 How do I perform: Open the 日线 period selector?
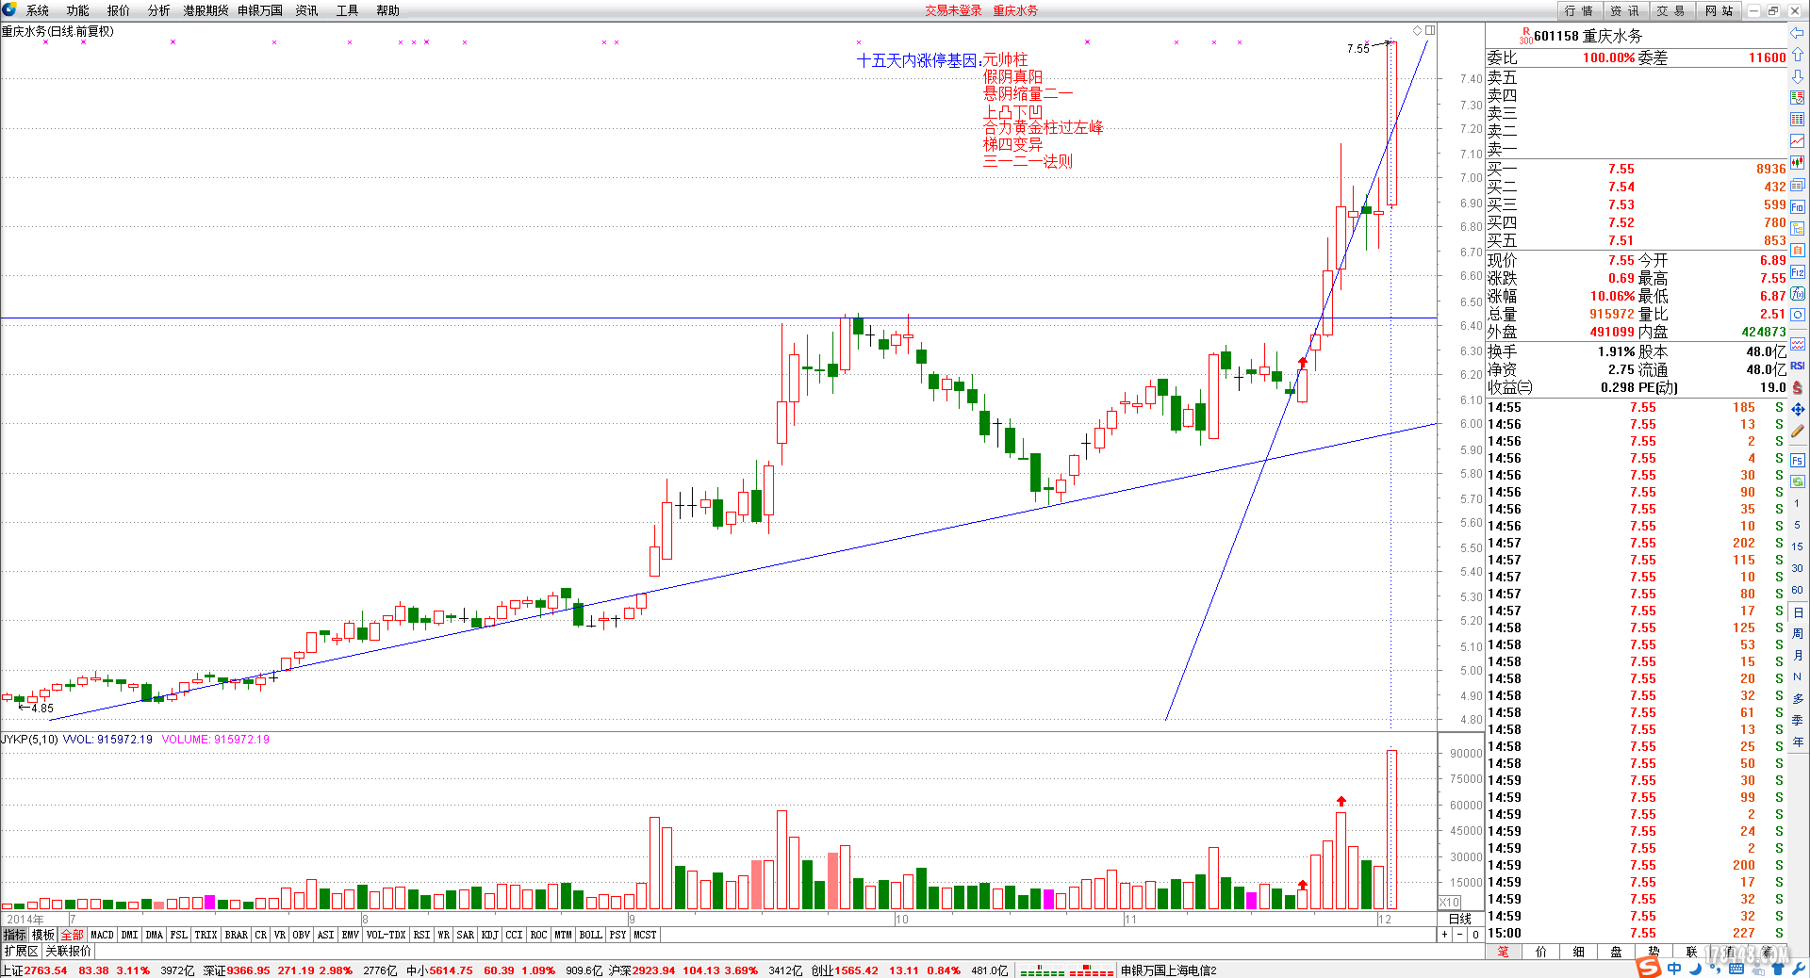pyautogui.click(x=1460, y=919)
